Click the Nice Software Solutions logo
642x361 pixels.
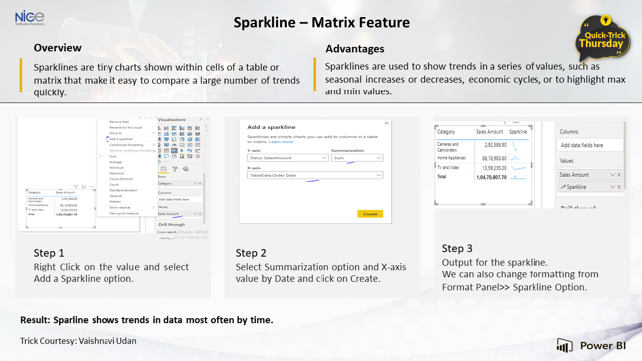(29, 17)
